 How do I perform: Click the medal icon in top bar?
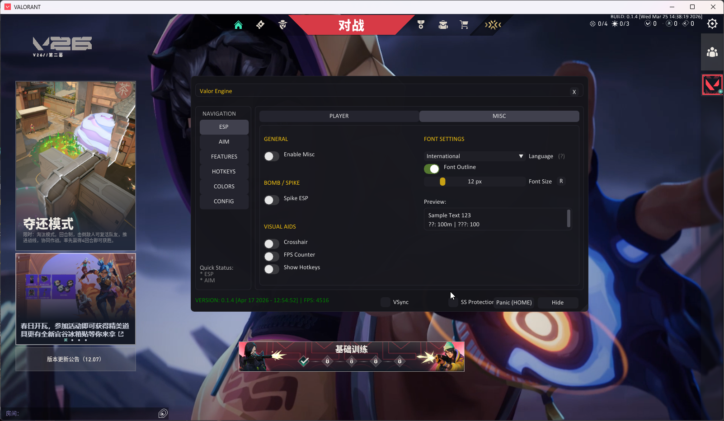click(x=421, y=25)
